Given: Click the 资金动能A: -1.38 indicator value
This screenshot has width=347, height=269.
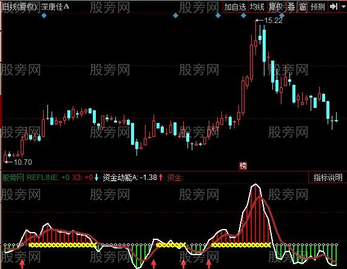Looking at the screenshot, I should coord(130,178).
